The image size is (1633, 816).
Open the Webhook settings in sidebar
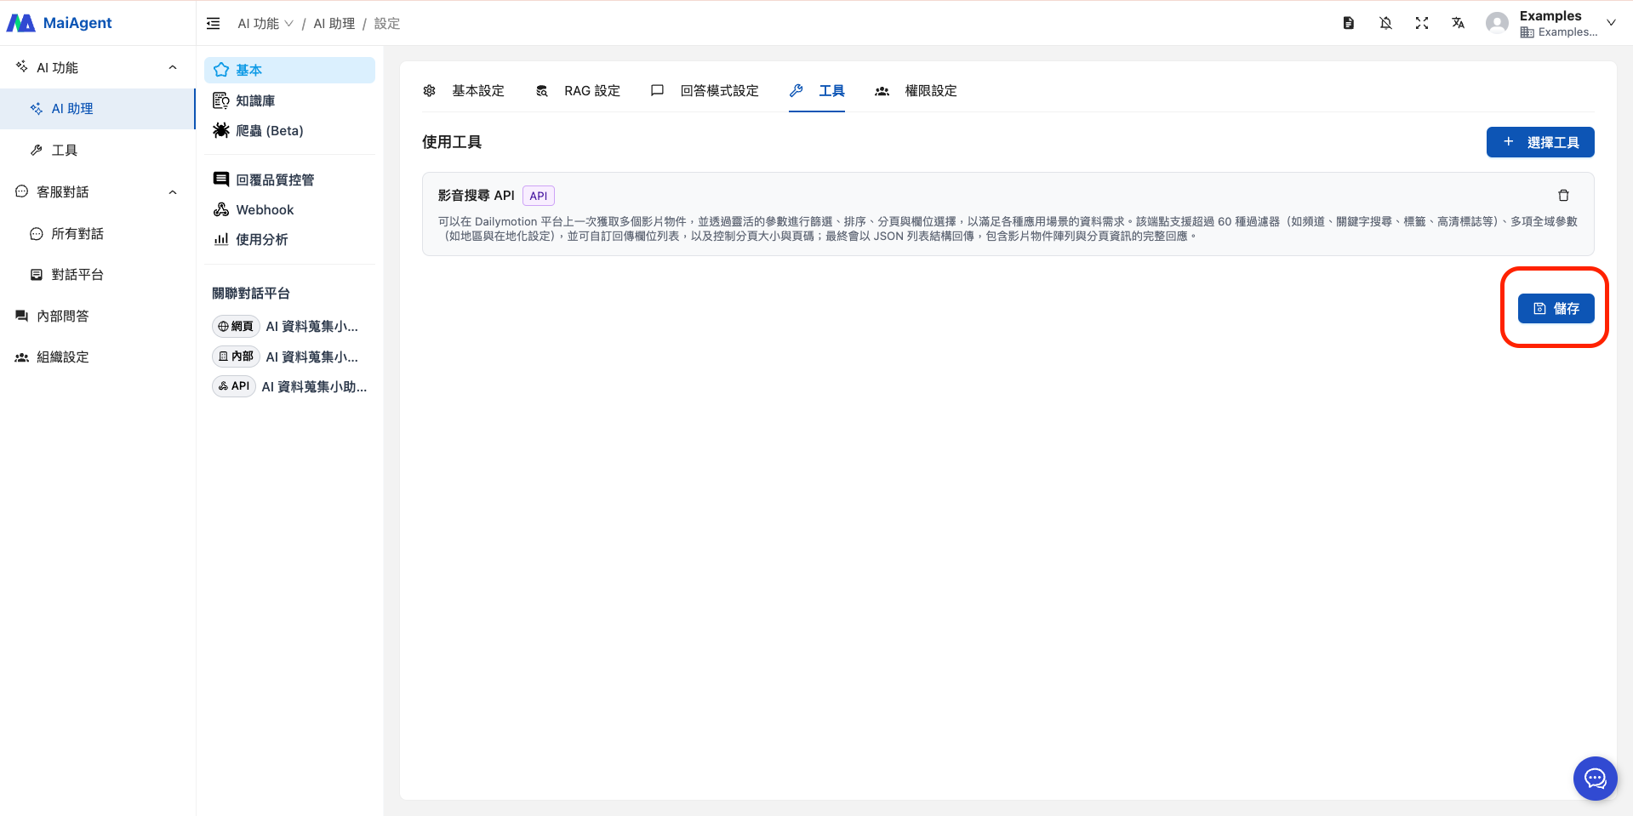click(264, 209)
